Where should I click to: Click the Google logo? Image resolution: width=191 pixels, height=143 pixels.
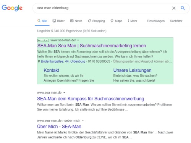12,8
